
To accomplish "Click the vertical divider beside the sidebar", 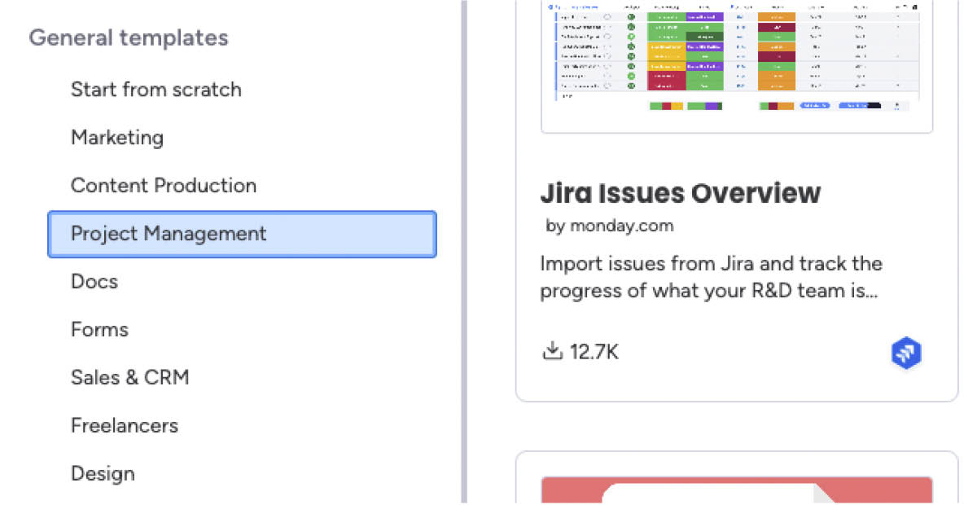I will click(x=464, y=253).
